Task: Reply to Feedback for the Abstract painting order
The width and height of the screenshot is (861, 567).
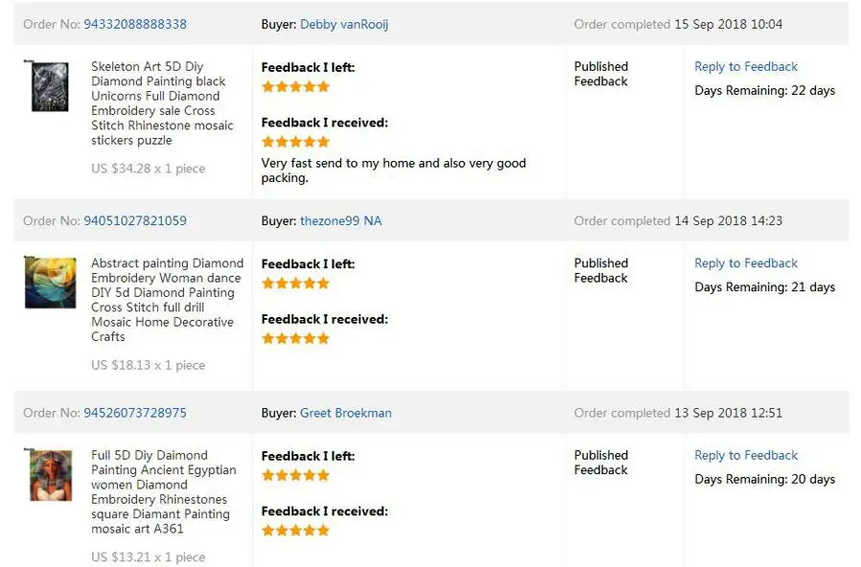Action: 746,263
